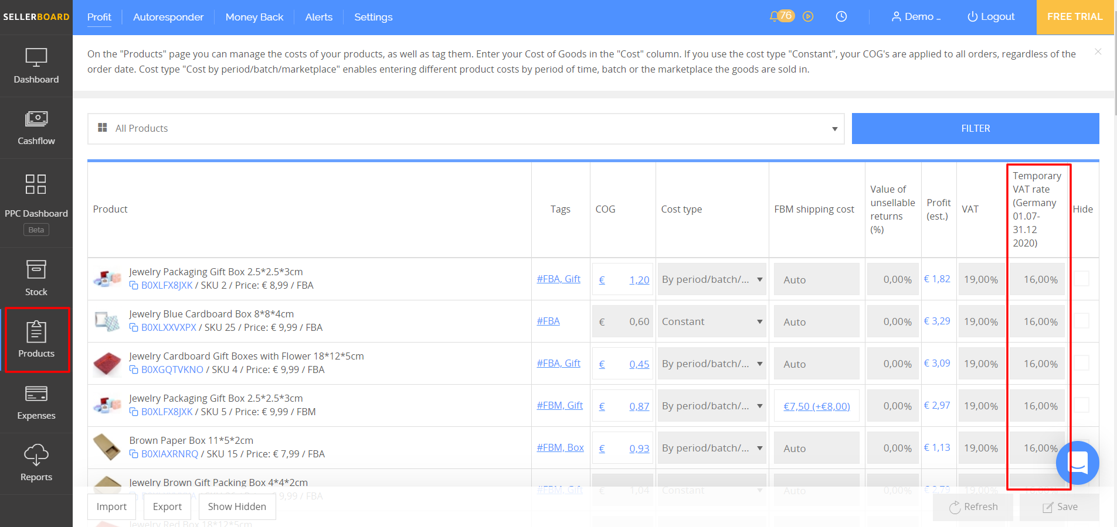This screenshot has width=1117, height=527.
Task: Open Cost type dropdown for SKU 2 product
Action: (x=712, y=279)
